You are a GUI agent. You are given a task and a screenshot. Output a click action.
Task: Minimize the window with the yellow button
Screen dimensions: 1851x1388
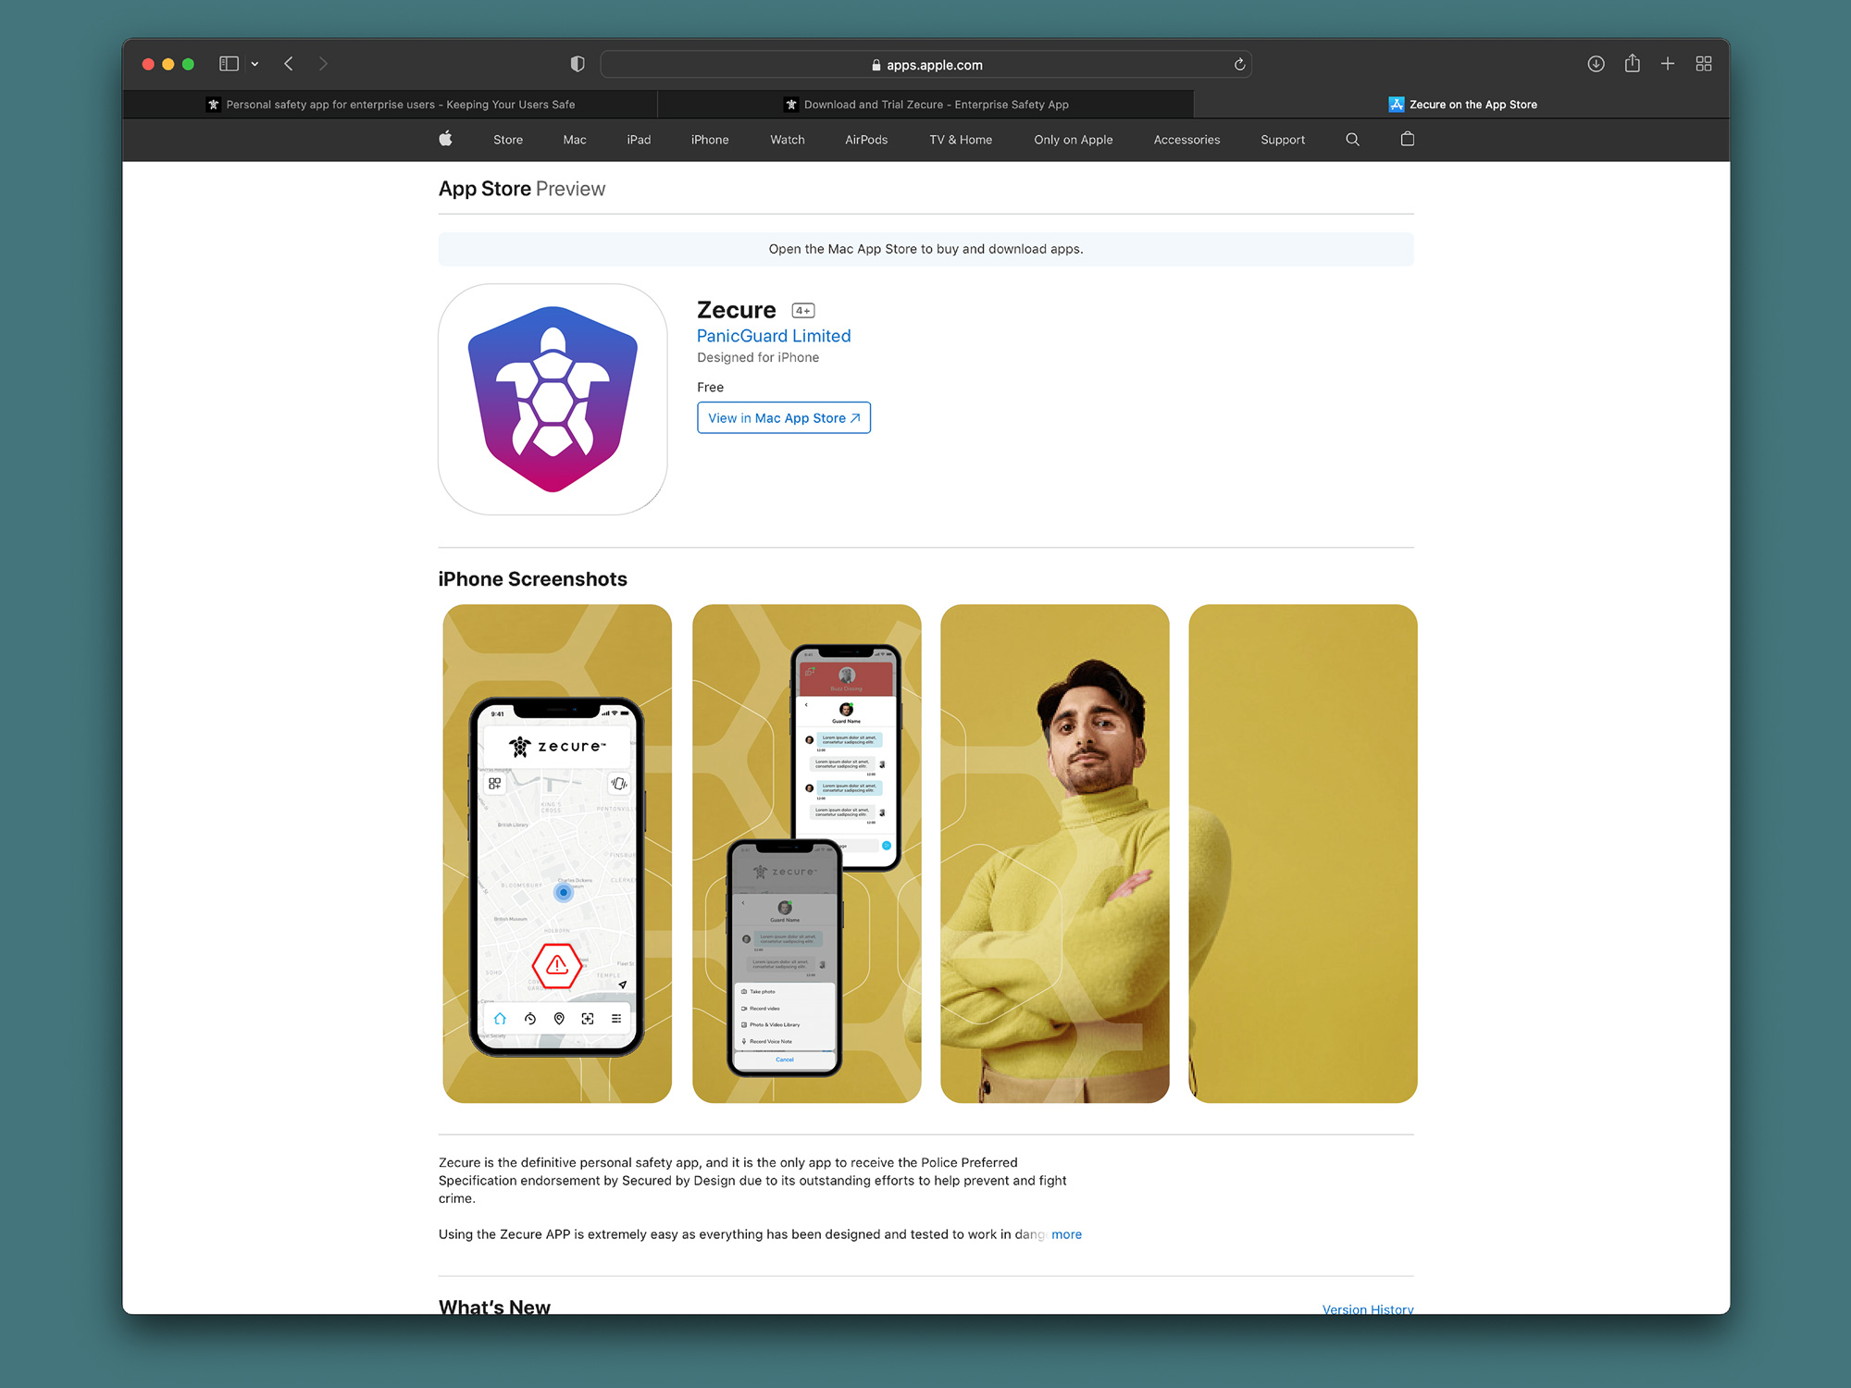coord(168,64)
